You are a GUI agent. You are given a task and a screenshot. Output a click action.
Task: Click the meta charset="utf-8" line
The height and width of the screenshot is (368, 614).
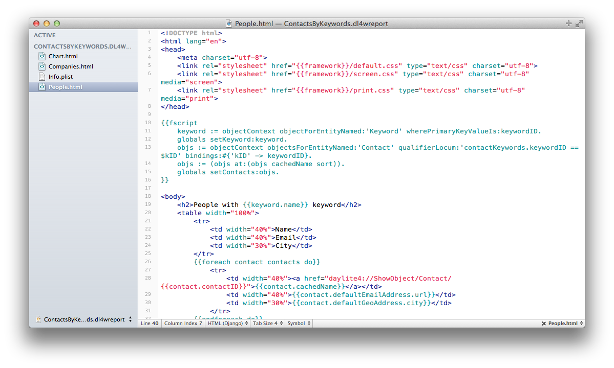tap(222, 58)
